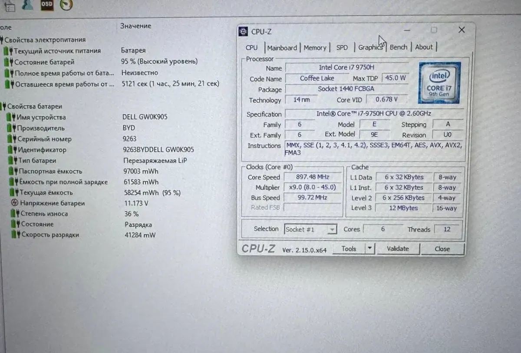Viewport: 521px width, 353px height.
Task: Open the About tab
Action: 424,47
